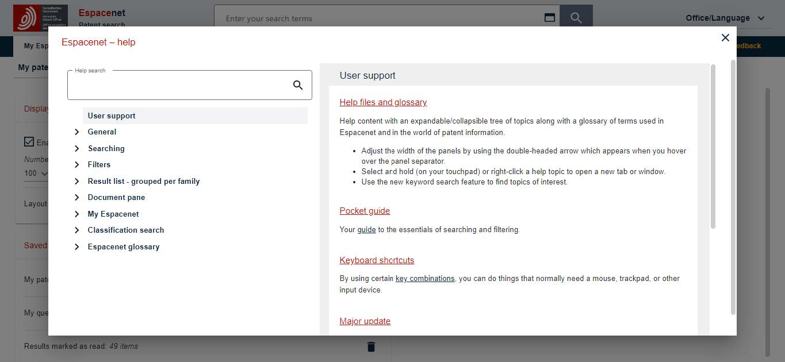This screenshot has width=785, height=362.
Task: Click the main search magnifier button
Action: [x=576, y=18]
